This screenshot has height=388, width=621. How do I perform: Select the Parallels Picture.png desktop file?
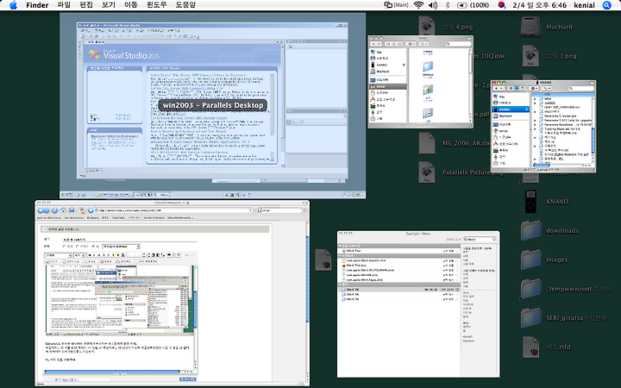coord(427,172)
